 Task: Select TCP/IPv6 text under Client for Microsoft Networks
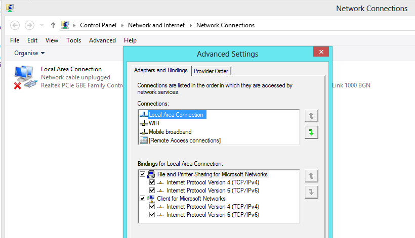[213, 215]
